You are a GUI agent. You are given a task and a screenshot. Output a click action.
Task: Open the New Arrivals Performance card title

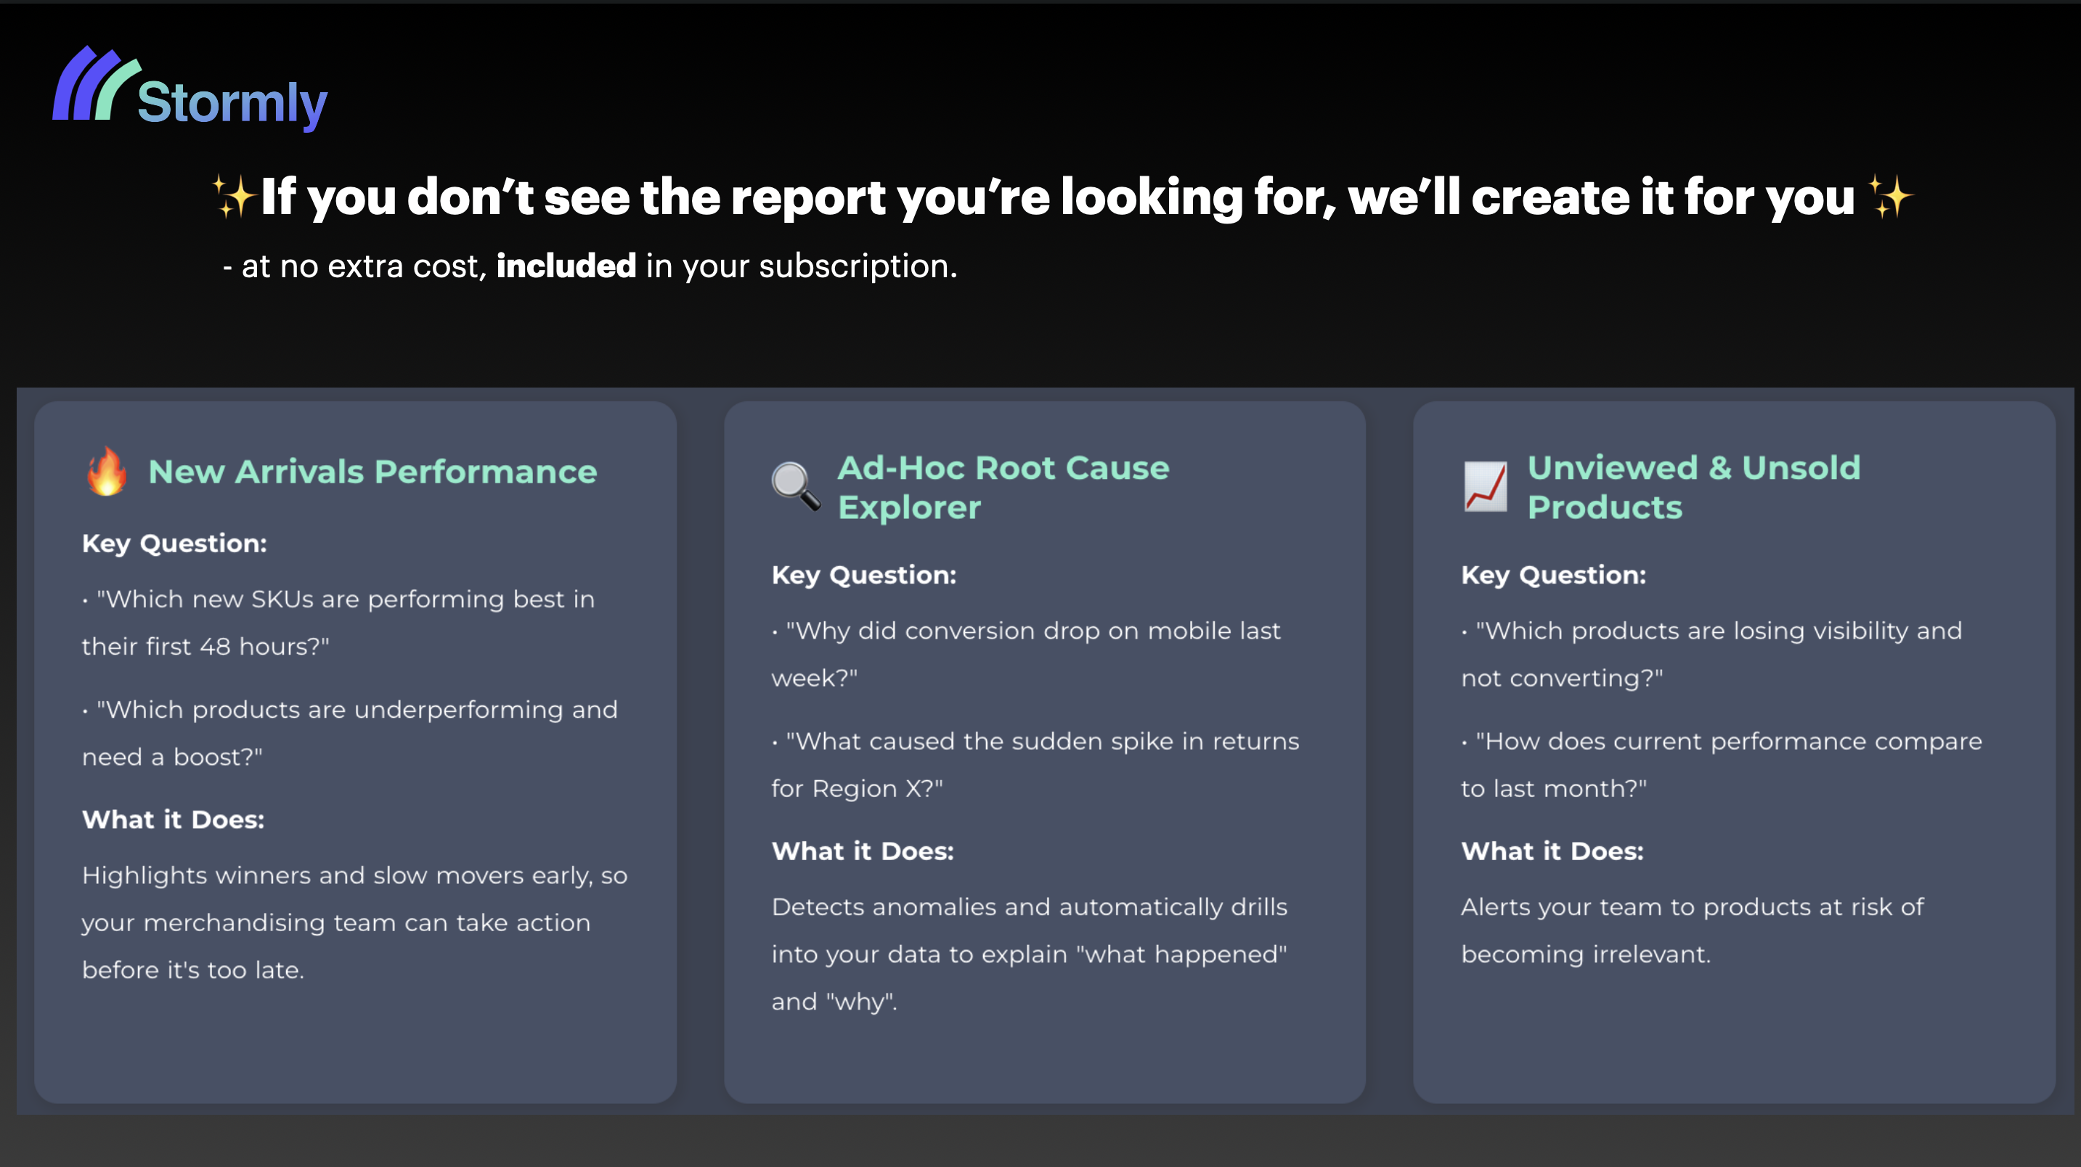tap(372, 472)
